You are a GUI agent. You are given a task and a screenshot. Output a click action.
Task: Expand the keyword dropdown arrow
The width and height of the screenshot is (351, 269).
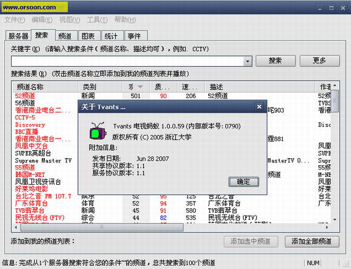248,61
